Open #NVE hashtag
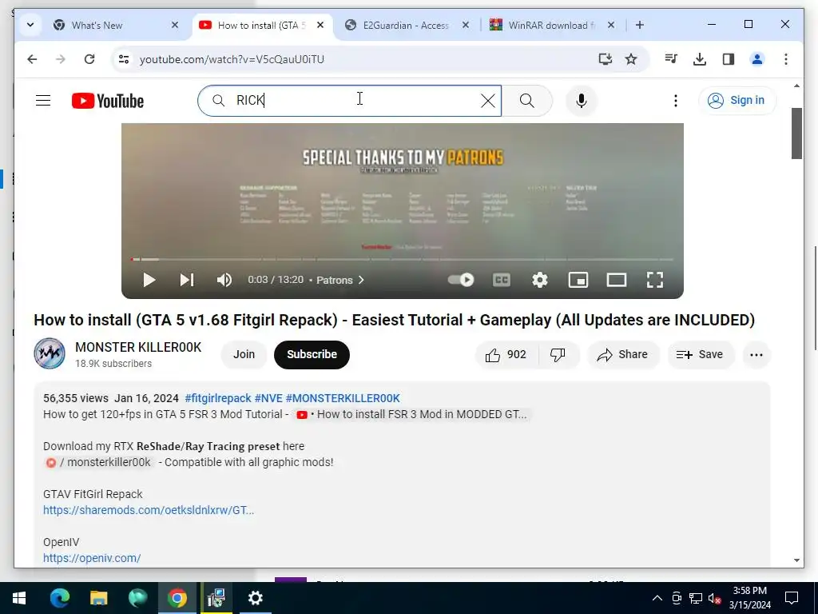This screenshot has height=614, width=818. (268, 398)
